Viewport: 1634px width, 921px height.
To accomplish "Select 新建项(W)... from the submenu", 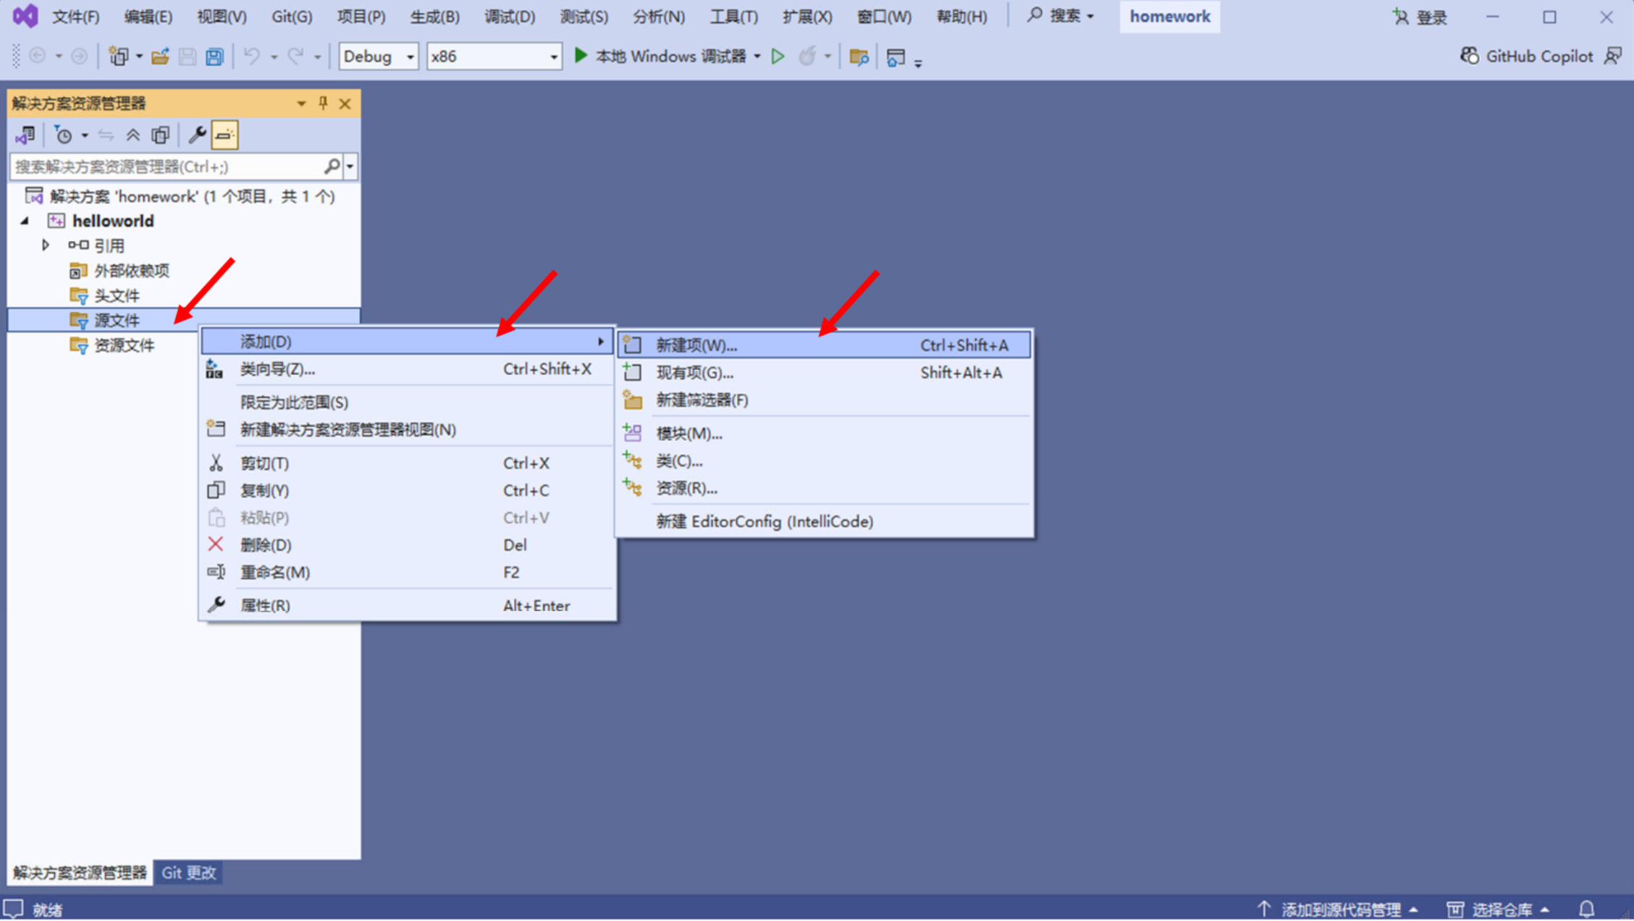I will coord(696,345).
